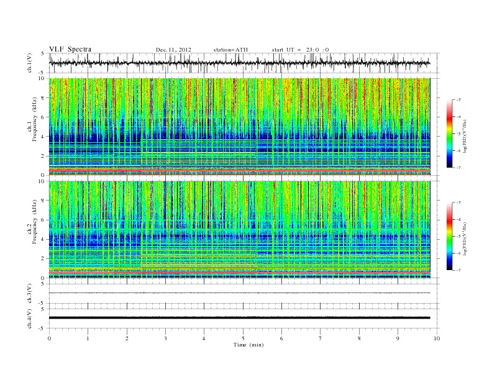The image size is (492, 380).
Task: Click the "-4" label on ch.2 color bar
Action: pos(458,219)
